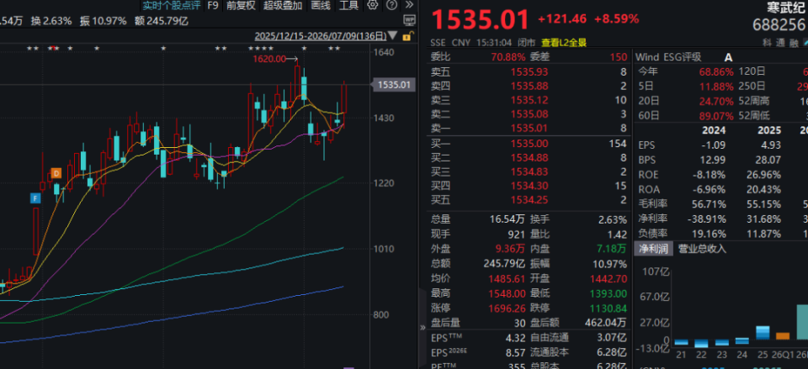Click 卖二 price 1535.08
This screenshot has height=369, width=808.
(529, 113)
